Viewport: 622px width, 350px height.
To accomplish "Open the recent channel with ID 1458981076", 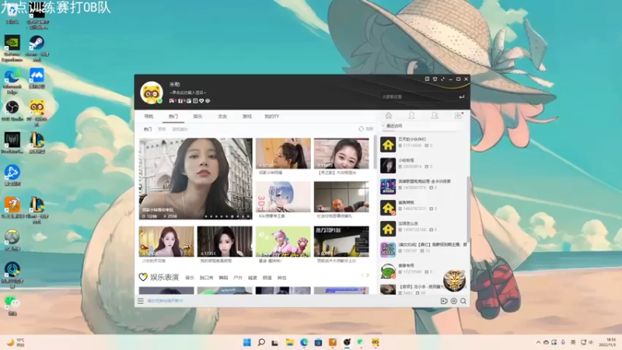I will pyautogui.click(x=424, y=187).
